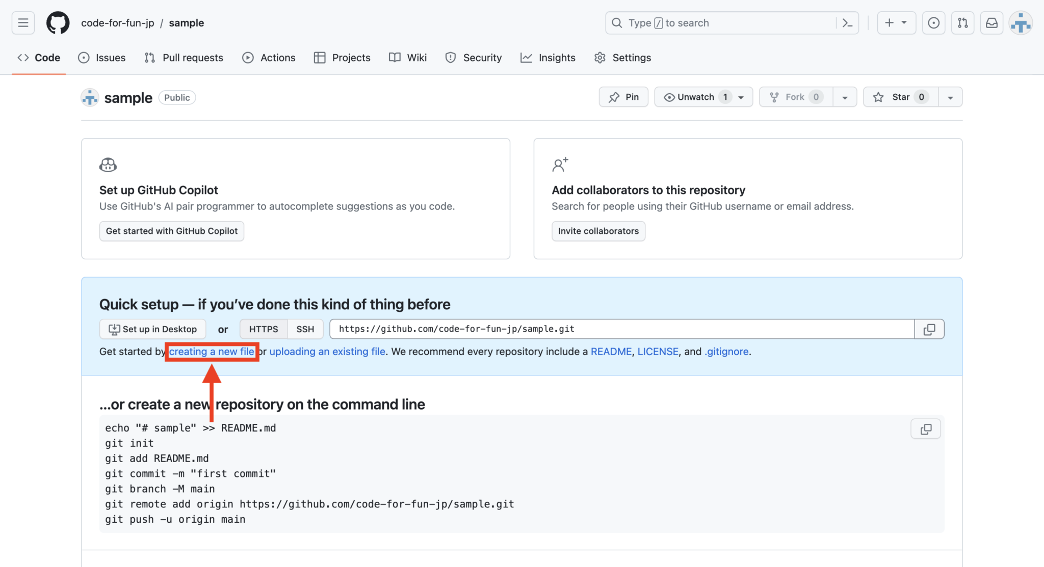The width and height of the screenshot is (1044, 567).
Task: Expand the Star options dropdown
Action: 950,97
